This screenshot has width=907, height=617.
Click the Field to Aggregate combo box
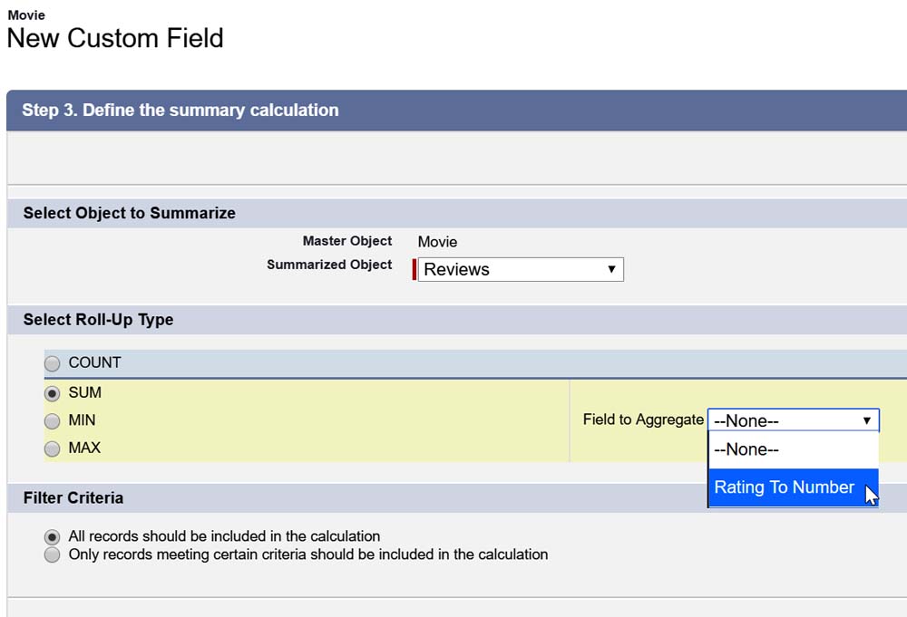click(785, 420)
